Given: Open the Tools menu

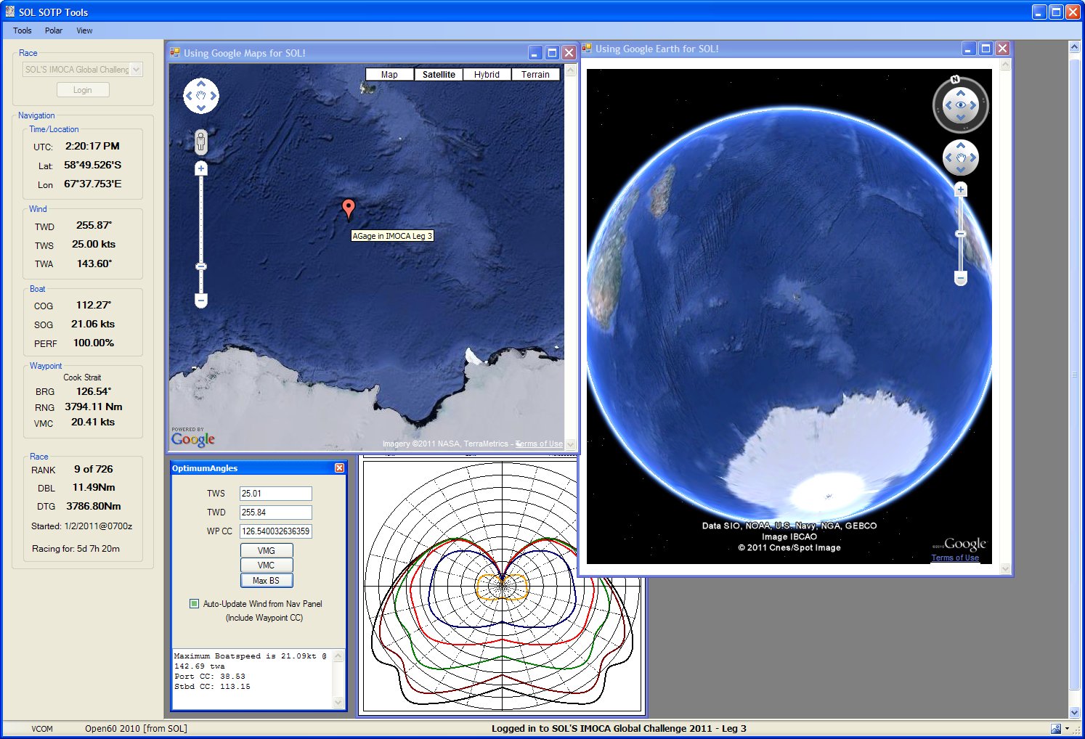Looking at the screenshot, I should [x=23, y=30].
